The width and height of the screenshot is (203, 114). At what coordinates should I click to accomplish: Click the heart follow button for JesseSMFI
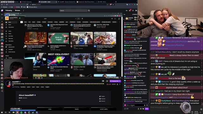103,81
